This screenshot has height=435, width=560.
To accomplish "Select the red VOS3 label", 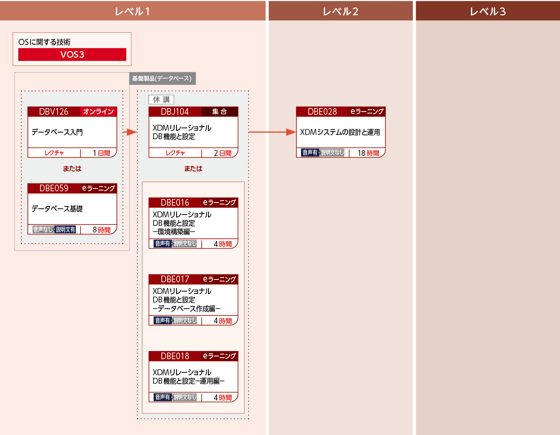I will 72,54.
